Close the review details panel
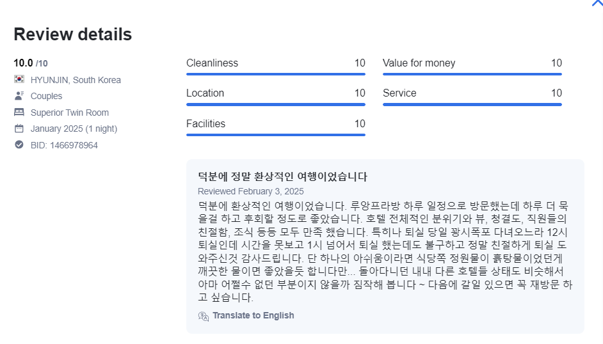603x344 pixels. tap(597, 3)
